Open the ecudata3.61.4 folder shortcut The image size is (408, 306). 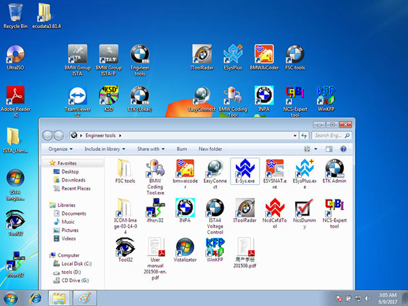(46, 16)
